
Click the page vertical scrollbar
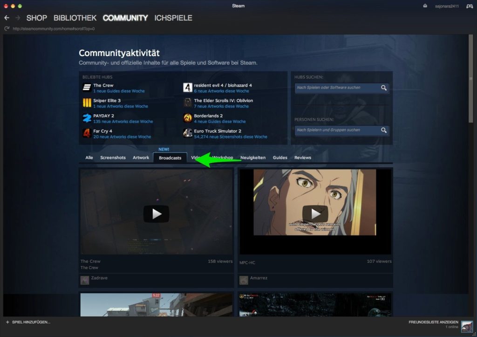tap(470, 80)
